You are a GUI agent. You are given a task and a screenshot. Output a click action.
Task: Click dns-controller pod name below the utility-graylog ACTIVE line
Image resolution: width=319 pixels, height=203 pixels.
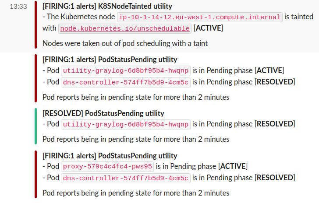click(125, 82)
